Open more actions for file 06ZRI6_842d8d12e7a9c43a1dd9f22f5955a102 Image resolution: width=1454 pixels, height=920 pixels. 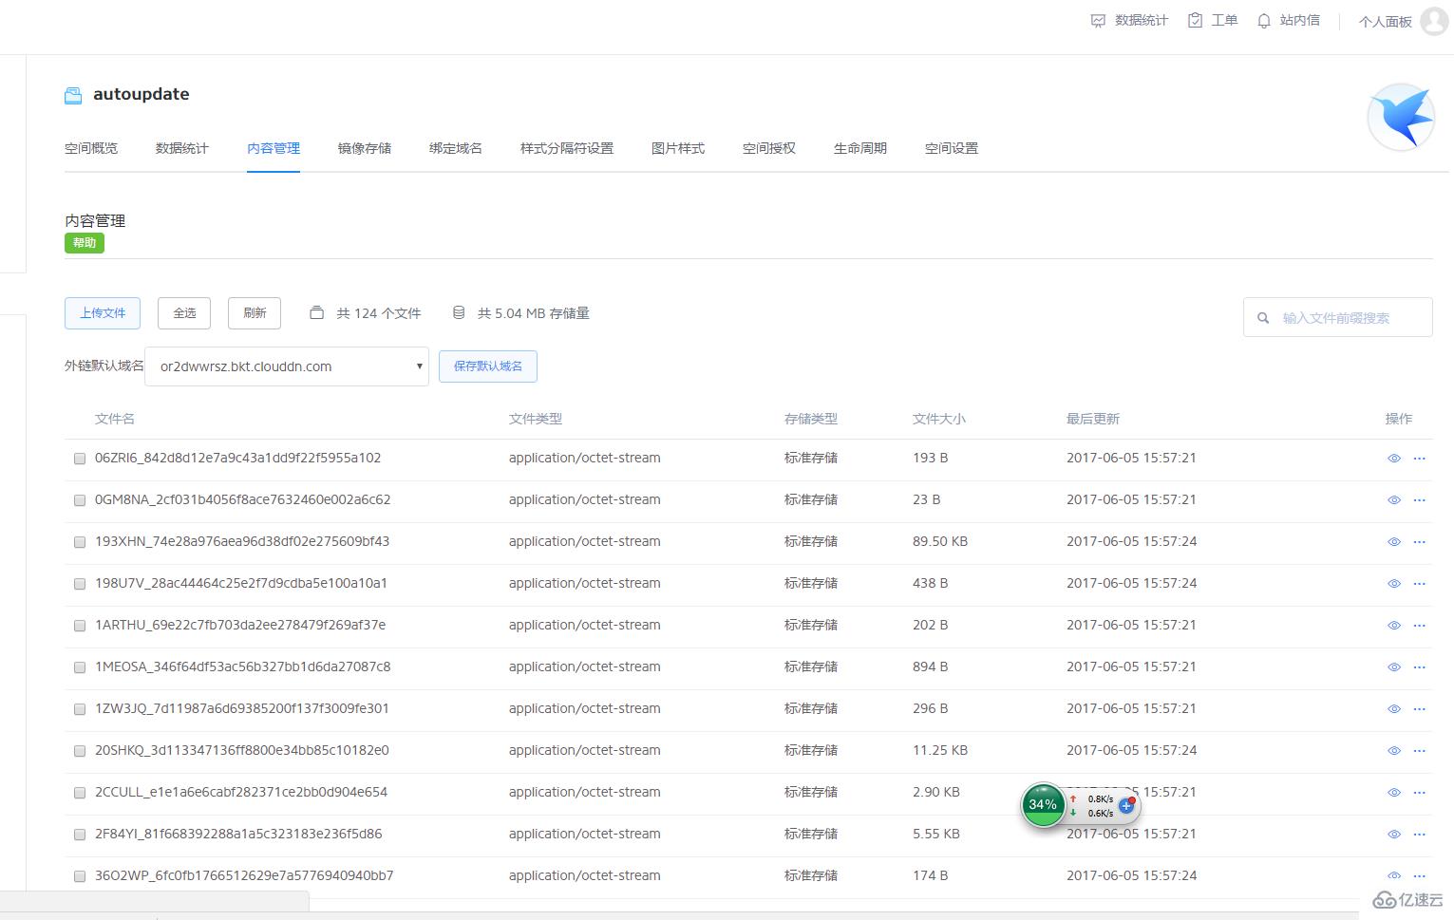1420,459
